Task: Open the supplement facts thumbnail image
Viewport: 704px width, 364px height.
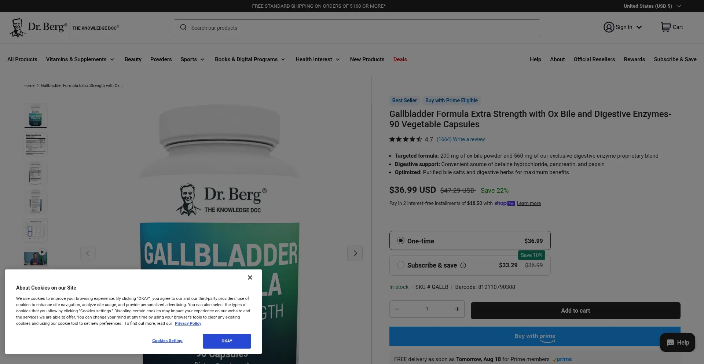Action: pos(36,144)
